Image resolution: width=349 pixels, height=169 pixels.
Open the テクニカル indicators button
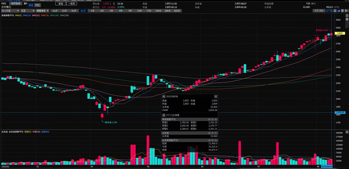point(319,11)
